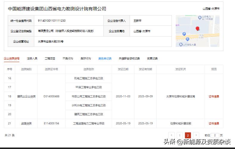
Task: Select expiry date 2025-05-19
Action: [x=145, y=123]
